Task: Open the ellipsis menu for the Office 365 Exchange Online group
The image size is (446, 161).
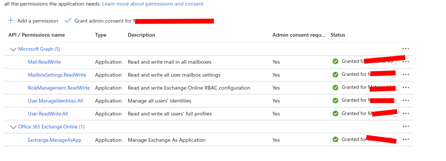Action: click(x=405, y=127)
